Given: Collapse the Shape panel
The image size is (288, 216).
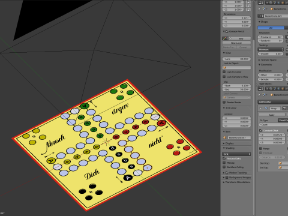Looking at the screenshot, I should point(259,22).
